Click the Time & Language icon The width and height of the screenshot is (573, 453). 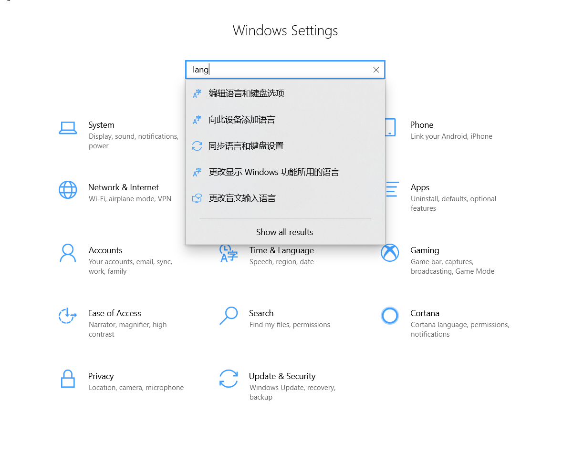pos(229,253)
